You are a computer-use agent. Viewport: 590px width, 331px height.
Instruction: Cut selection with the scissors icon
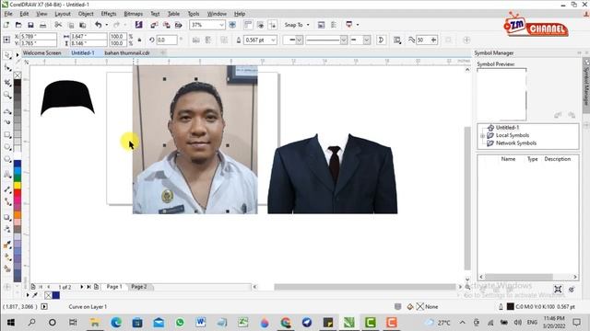[58, 25]
